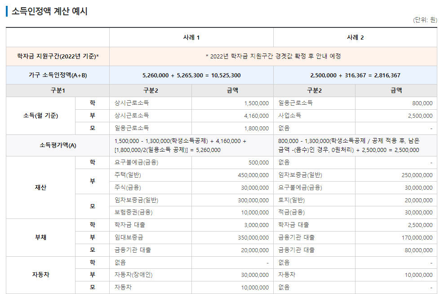440x294 pixels.
Task: Select '학자금 지원구간(2022년 기준)*' row label
Action: (58, 56)
